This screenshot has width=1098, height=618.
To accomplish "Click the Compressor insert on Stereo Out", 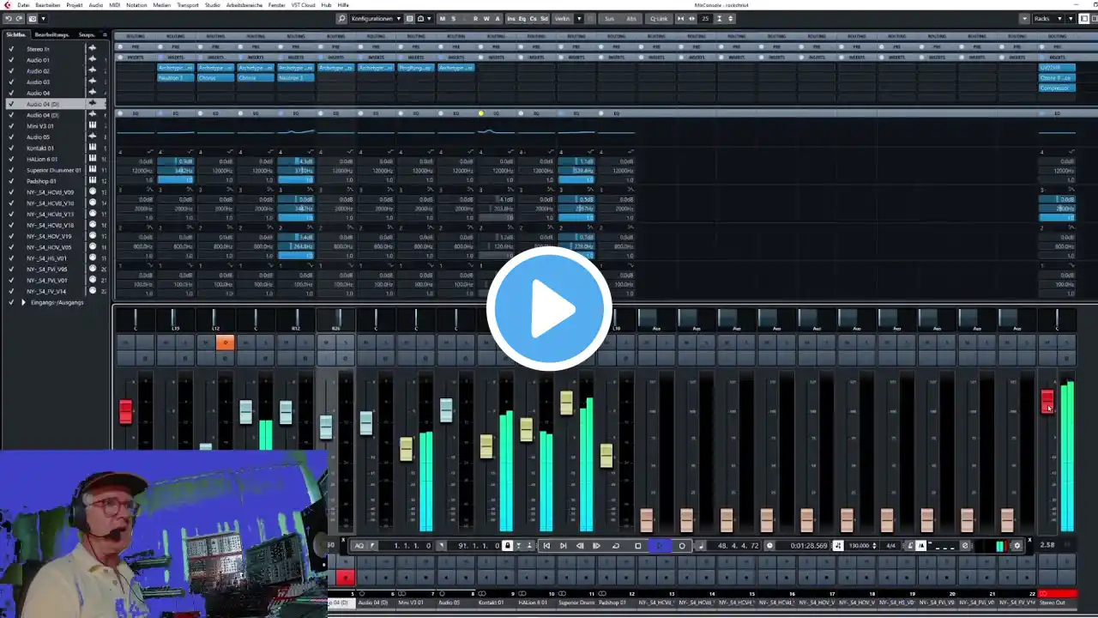I will click(1056, 88).
